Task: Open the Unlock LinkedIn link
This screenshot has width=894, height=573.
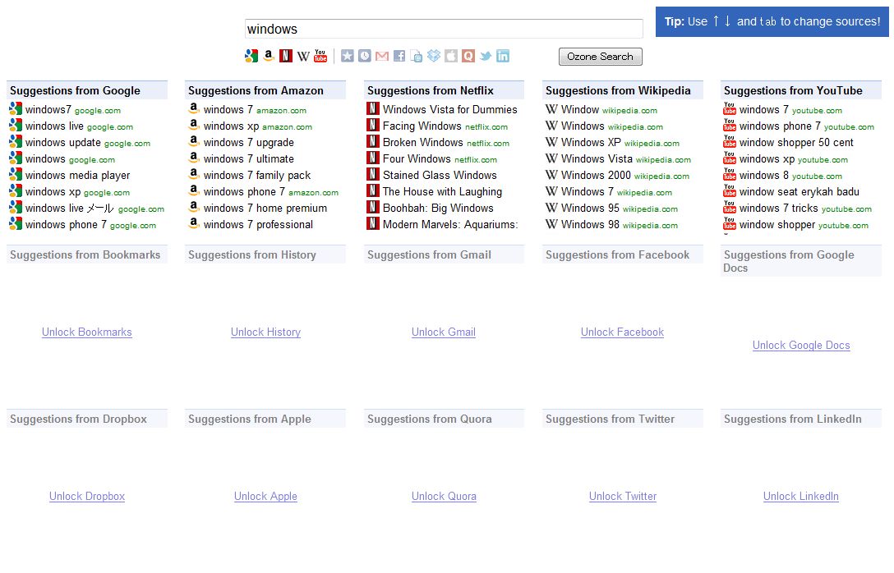Action: click(801, 496)
